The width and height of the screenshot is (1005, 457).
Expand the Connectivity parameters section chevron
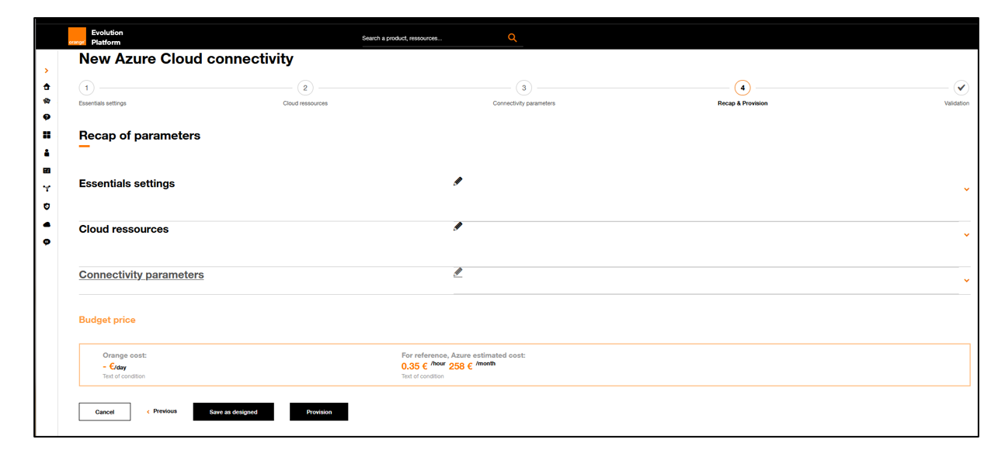tap(967, 281)
